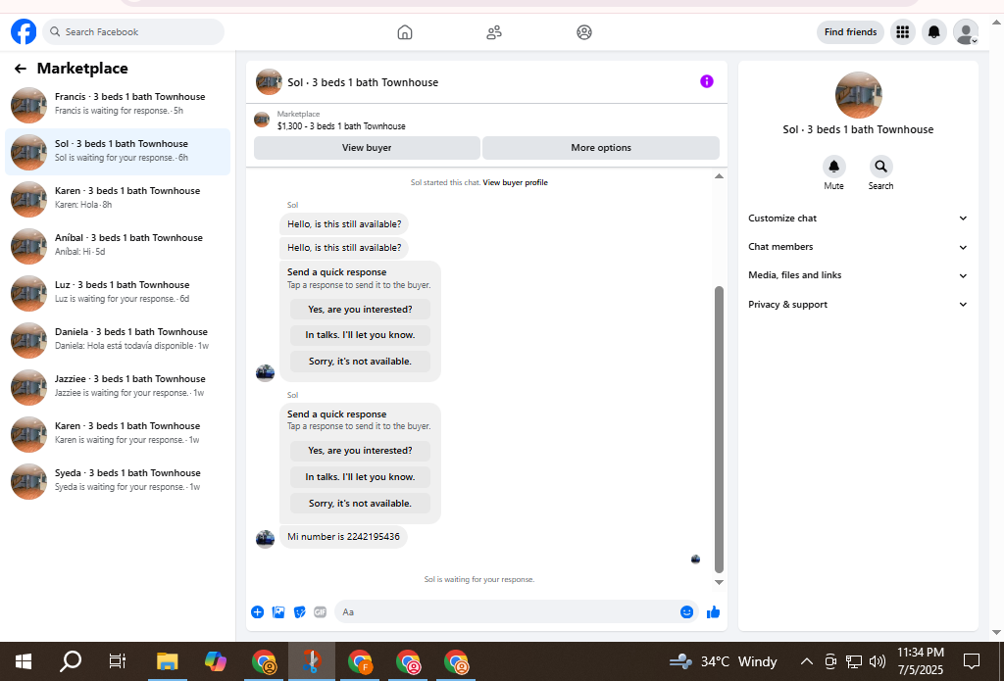Click chat scroll up arrow

pos(719,176)
